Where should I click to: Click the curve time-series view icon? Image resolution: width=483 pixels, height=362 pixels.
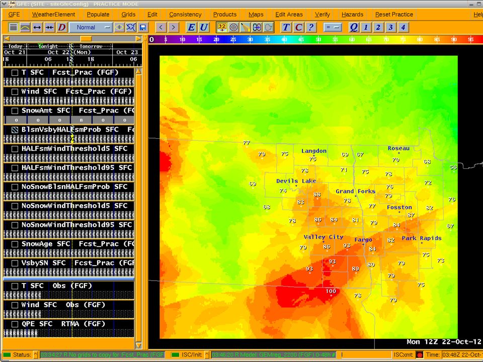pyautogui.click(x=25, y=27)
